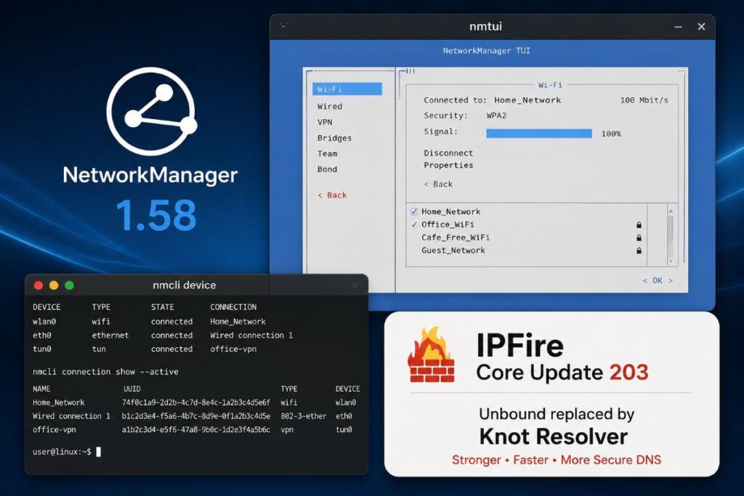
Task: Click office-vpn in CONNECTION column
Action: click(233, 349)
